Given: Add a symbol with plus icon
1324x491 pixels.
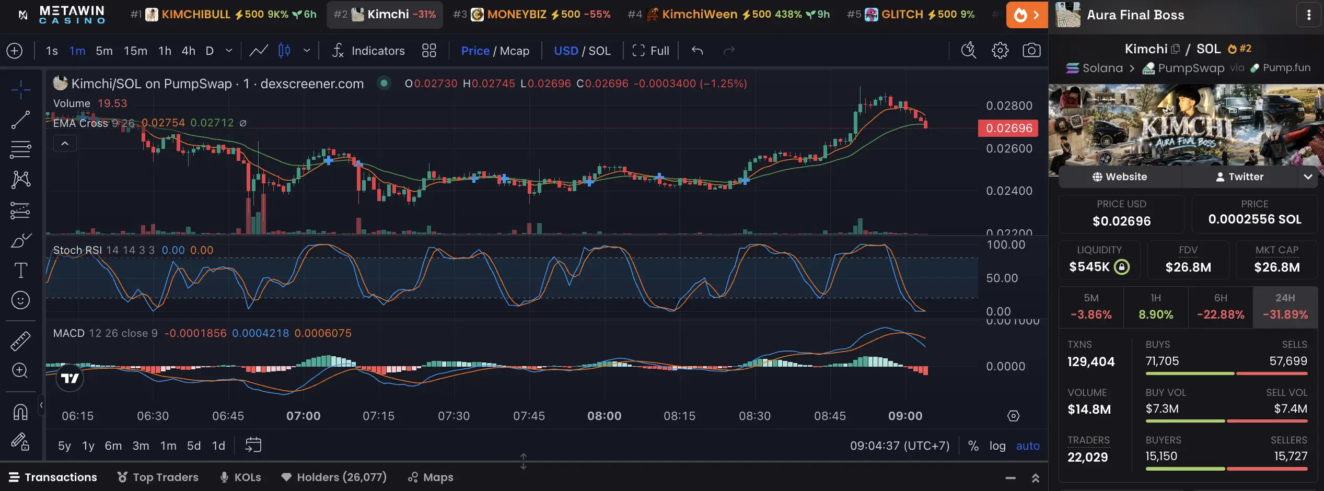Looking at the screenshot, I should pos(15,51).
